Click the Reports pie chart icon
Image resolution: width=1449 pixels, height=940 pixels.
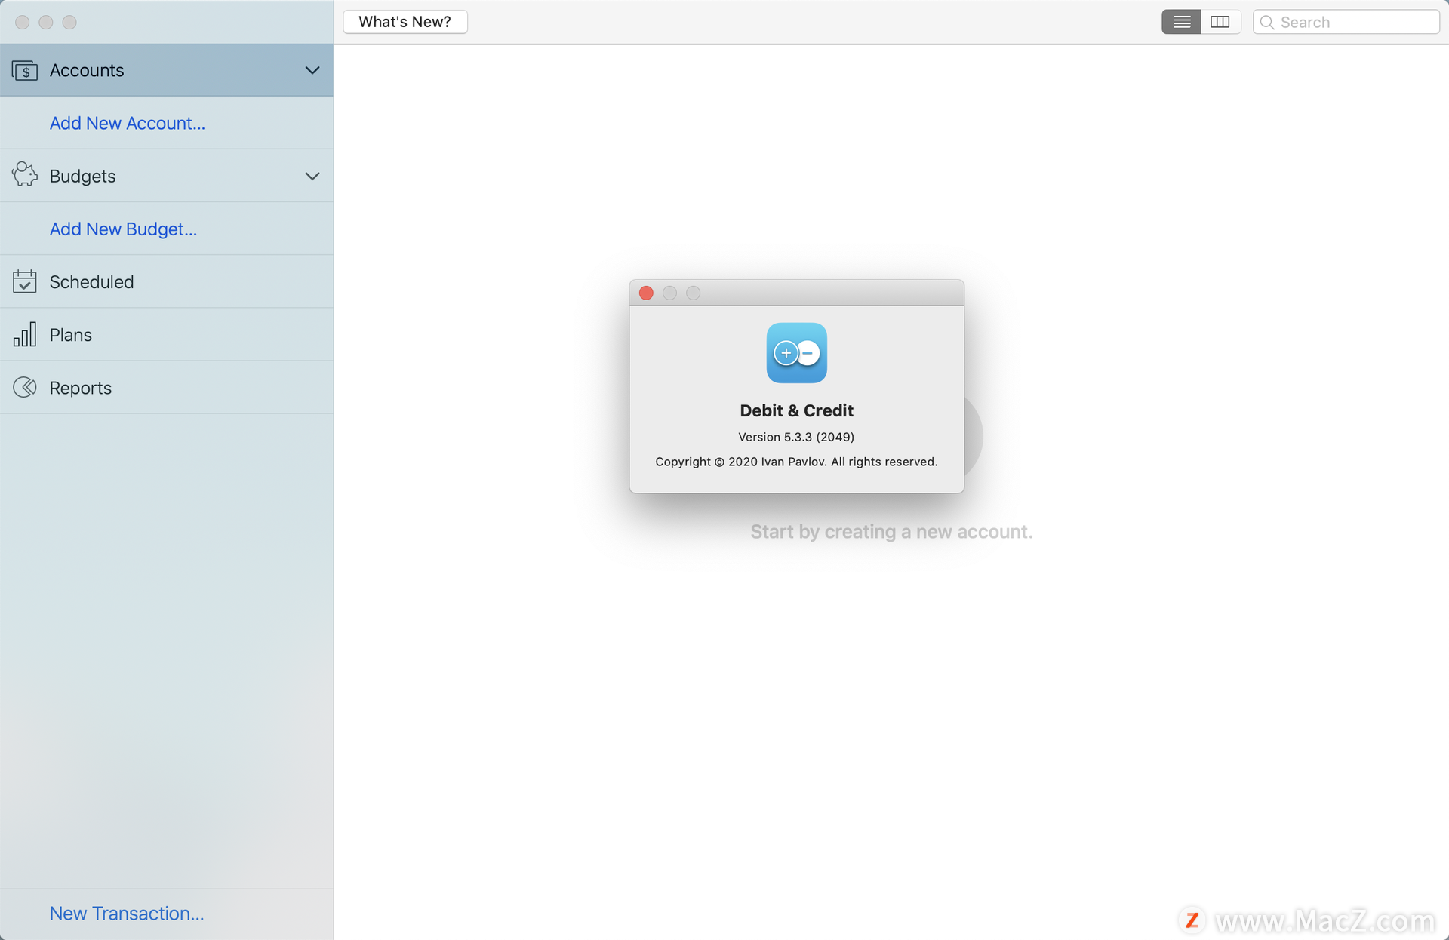[x=25, y=387]
